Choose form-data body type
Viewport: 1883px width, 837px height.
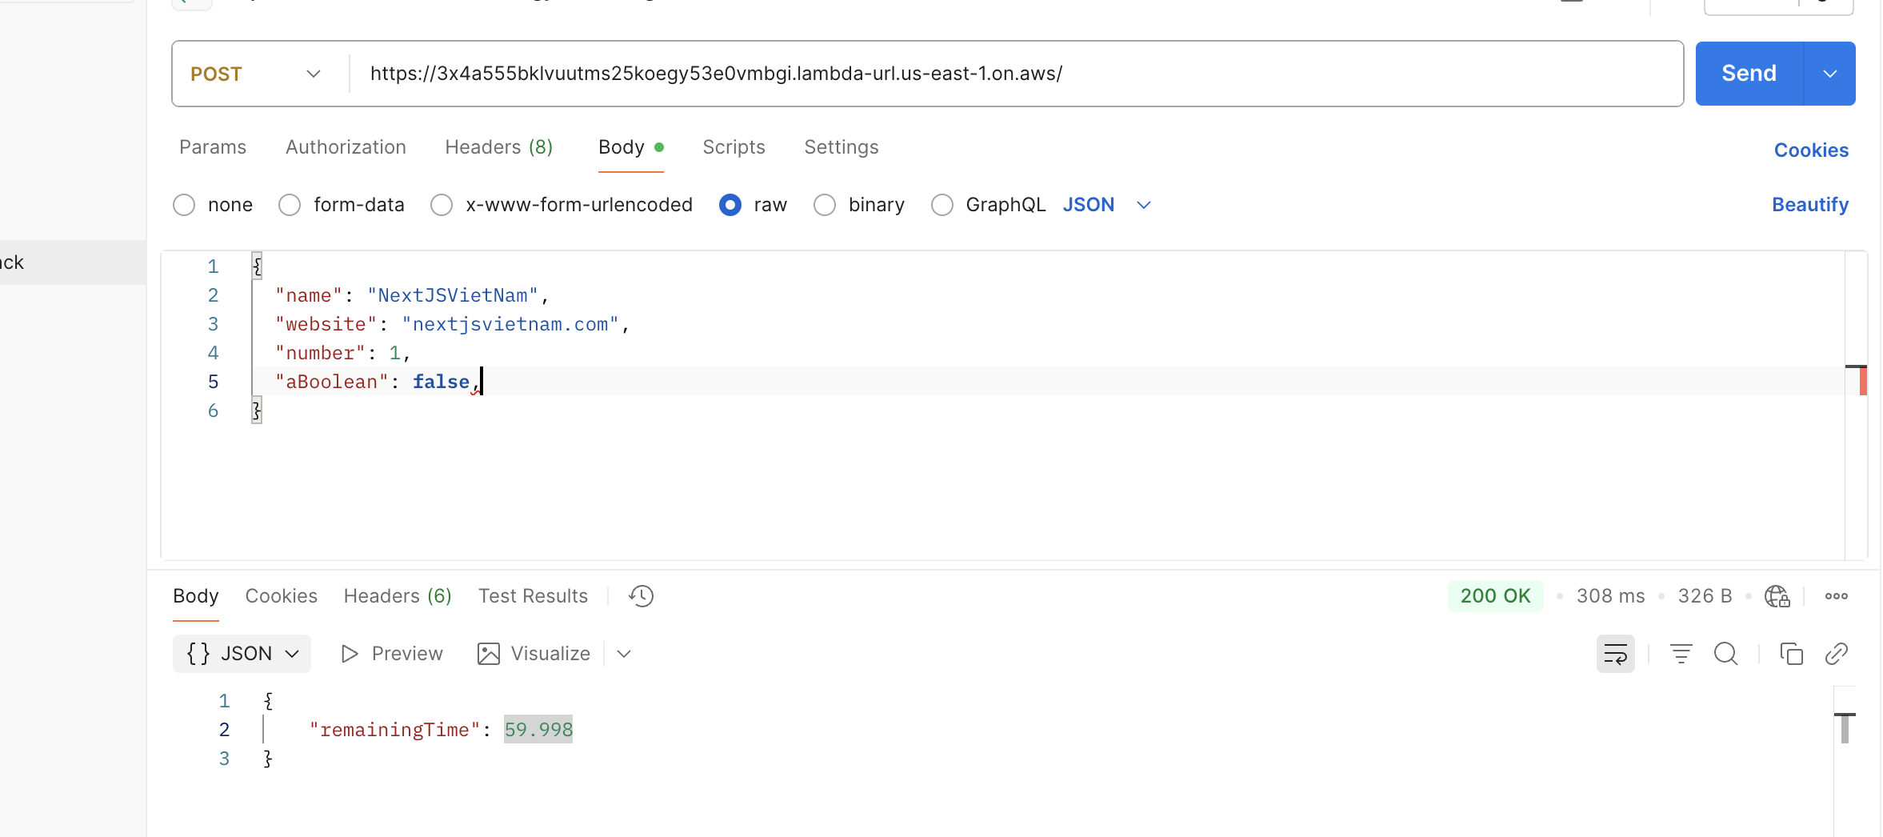click(x=290, y=205)
